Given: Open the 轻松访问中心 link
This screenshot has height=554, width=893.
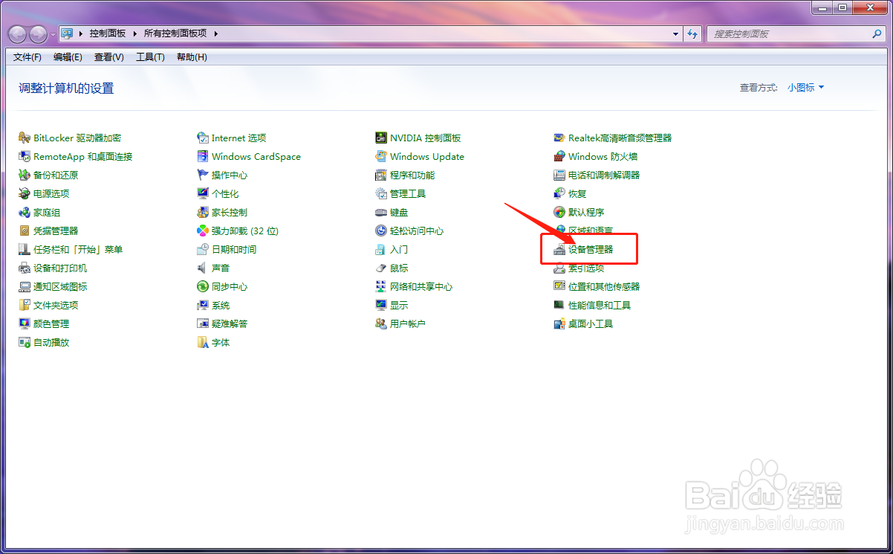Looking at the screenshot, I should 417,231.
